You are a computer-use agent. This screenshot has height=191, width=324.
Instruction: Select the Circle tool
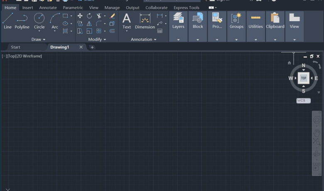pos(39,20)
